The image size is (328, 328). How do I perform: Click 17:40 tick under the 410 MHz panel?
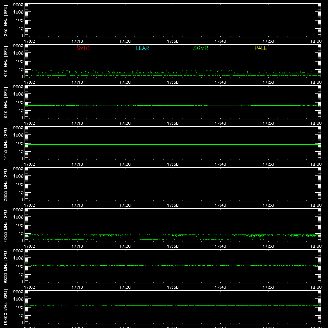click(221, 82)
